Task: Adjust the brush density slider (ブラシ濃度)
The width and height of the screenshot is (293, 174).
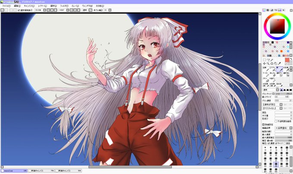Action: click(284, 101)
